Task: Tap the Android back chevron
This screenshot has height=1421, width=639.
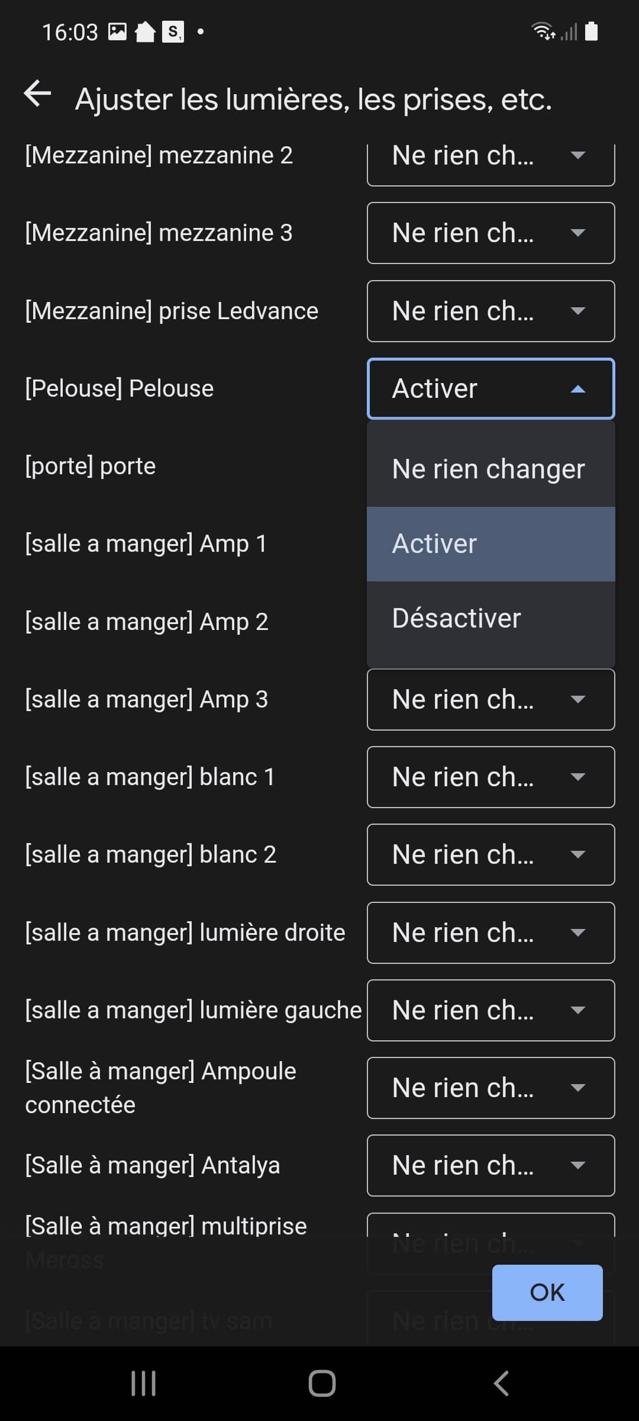Action: [501, 1384]
